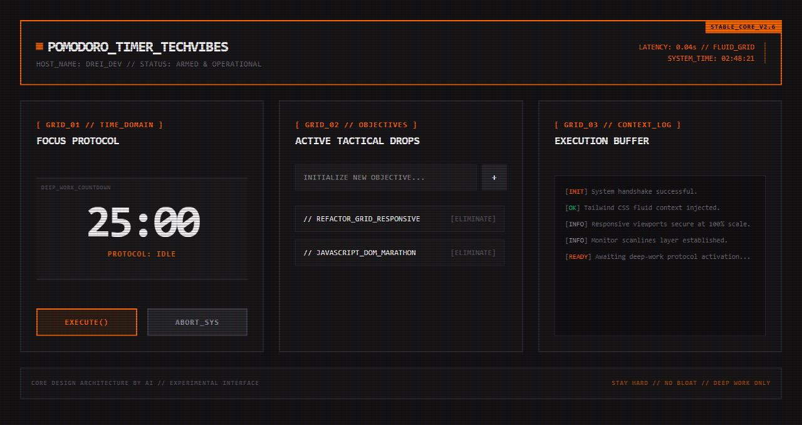
Task: Click the DEEP_WORK_COUNTDOWN label
Action: click(x=76, y=187)
